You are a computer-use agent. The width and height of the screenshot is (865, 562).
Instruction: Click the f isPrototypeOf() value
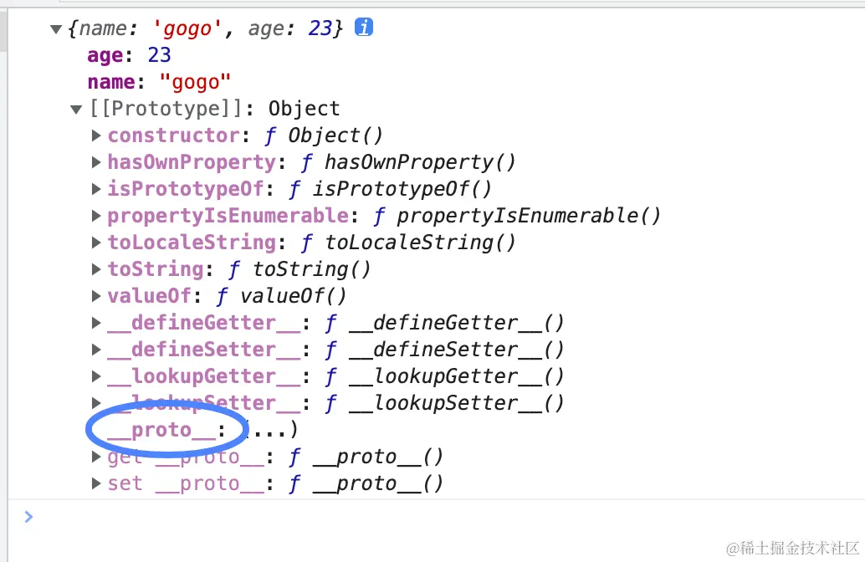390,189
